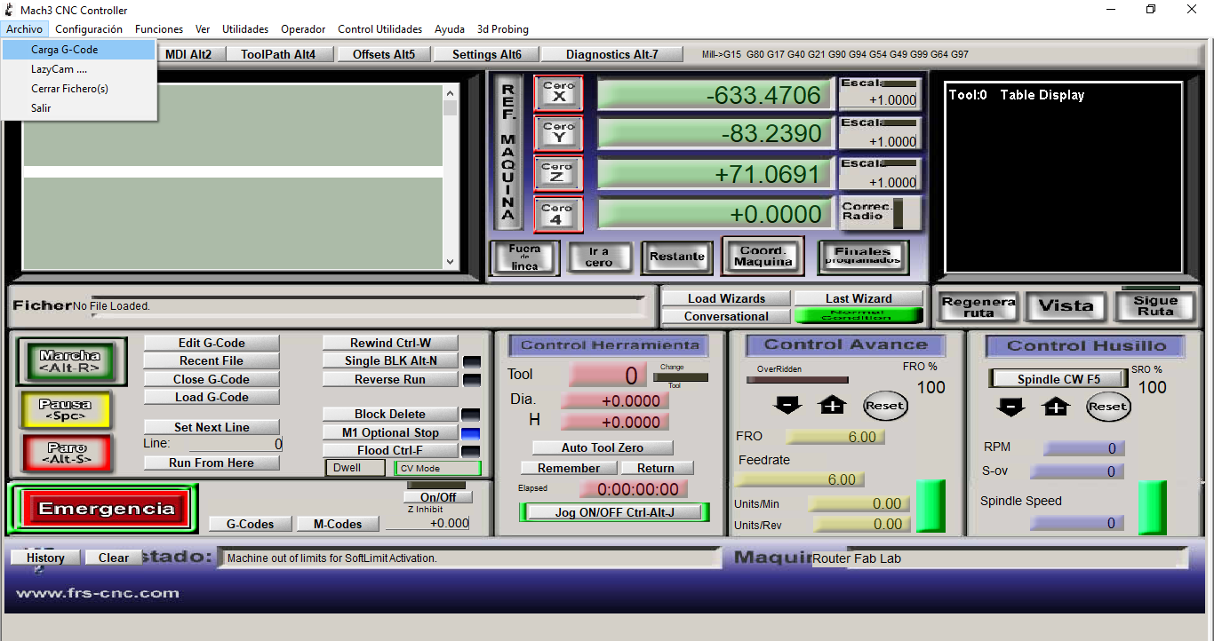Click the Rewind Ctrl-W button
Viewport: 1214px width, 641px height.
point(391,343)
